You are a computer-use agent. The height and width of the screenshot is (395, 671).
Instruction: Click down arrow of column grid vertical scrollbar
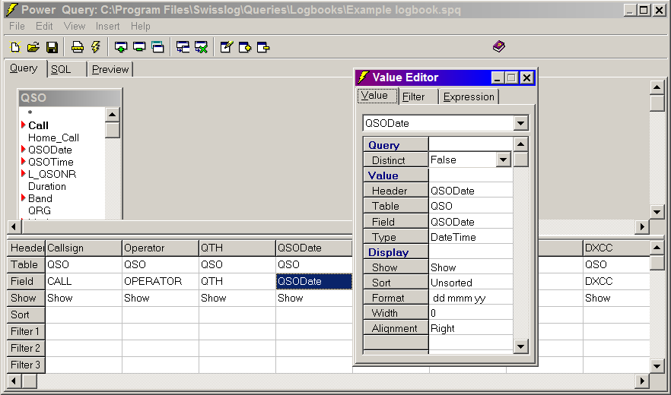657,365
